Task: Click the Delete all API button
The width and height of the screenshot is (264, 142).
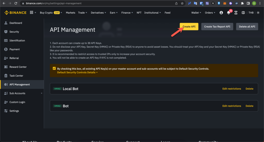Action: [247, 27]
